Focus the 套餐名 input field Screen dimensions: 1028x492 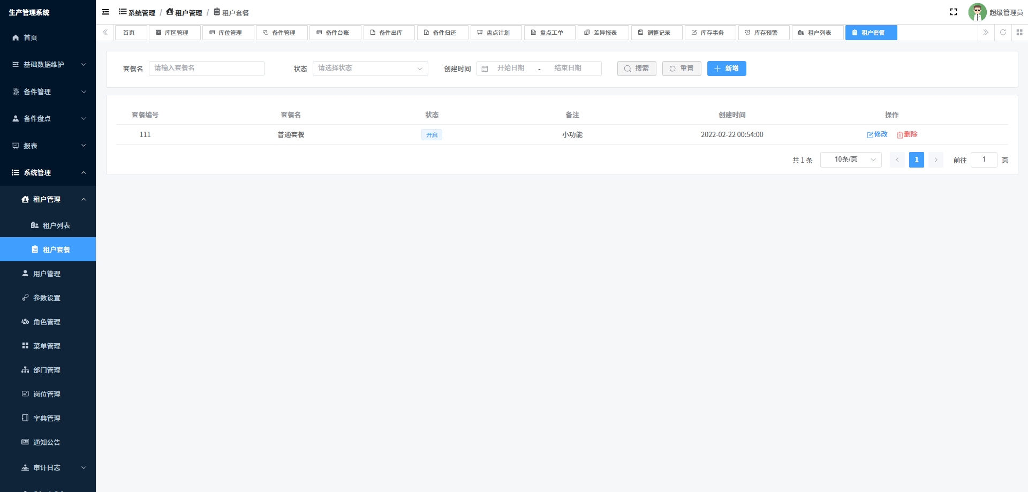pyautogui.click(x=207, y=69)
